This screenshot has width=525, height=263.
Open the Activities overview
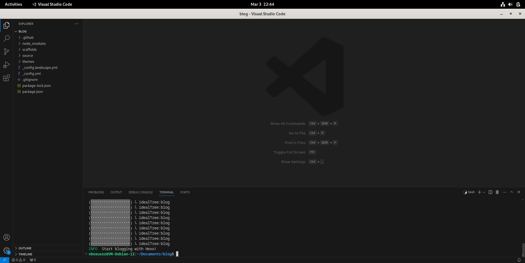pyautogui.click(x=13, y=4)
